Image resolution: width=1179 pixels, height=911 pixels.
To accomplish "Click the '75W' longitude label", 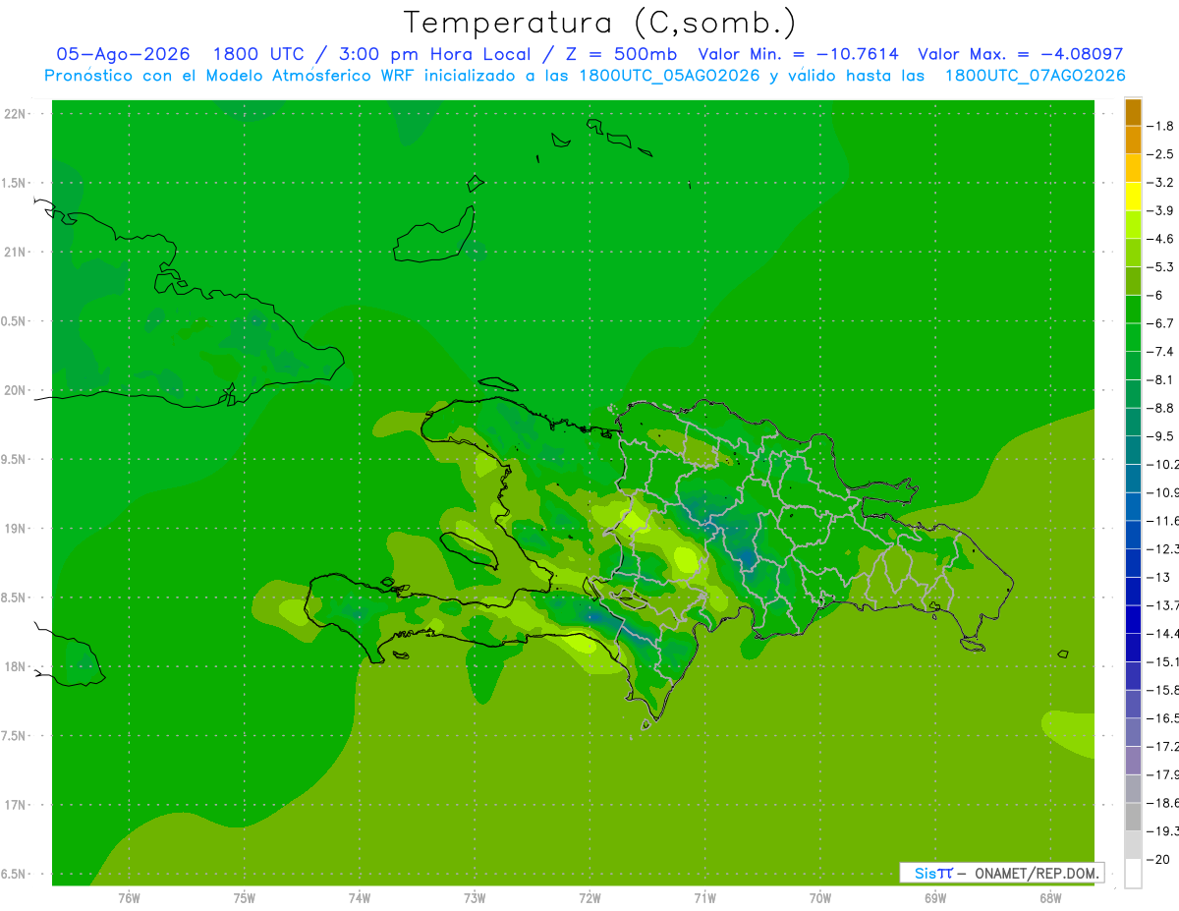I will pyautogui.click(x=245, y=898).
